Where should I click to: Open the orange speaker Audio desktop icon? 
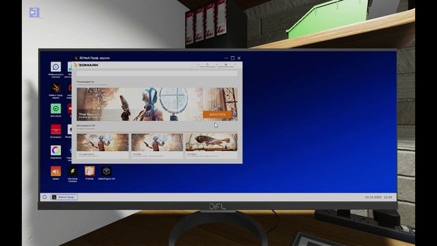[x=56, y=172]
